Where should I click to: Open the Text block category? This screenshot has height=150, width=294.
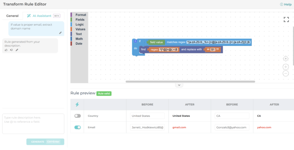pyautogui.click(x=78, y=34)
